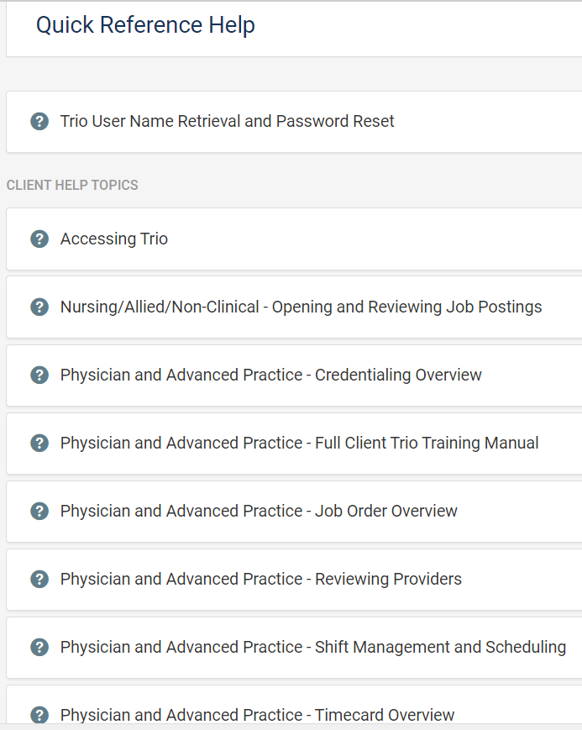View Shift Management and Scheduling topic
This screenshot has height=730, width=582.
coord(312,648)
